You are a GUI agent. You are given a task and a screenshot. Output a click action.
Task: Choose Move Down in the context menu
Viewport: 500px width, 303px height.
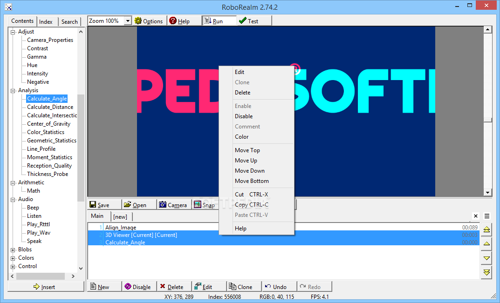(256, 170)
